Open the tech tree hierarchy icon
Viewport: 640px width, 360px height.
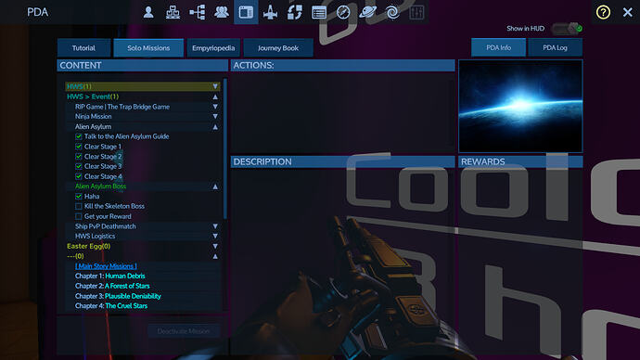198,12
